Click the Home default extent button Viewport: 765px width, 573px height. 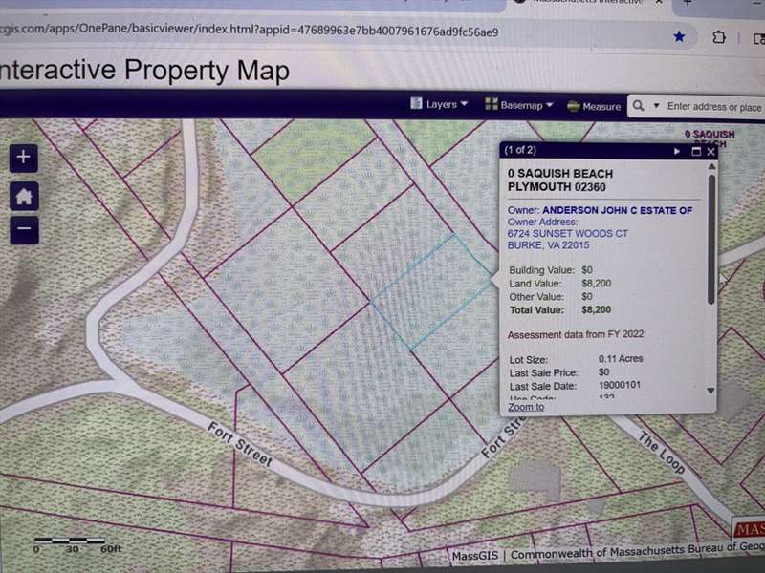coord(24,196)
